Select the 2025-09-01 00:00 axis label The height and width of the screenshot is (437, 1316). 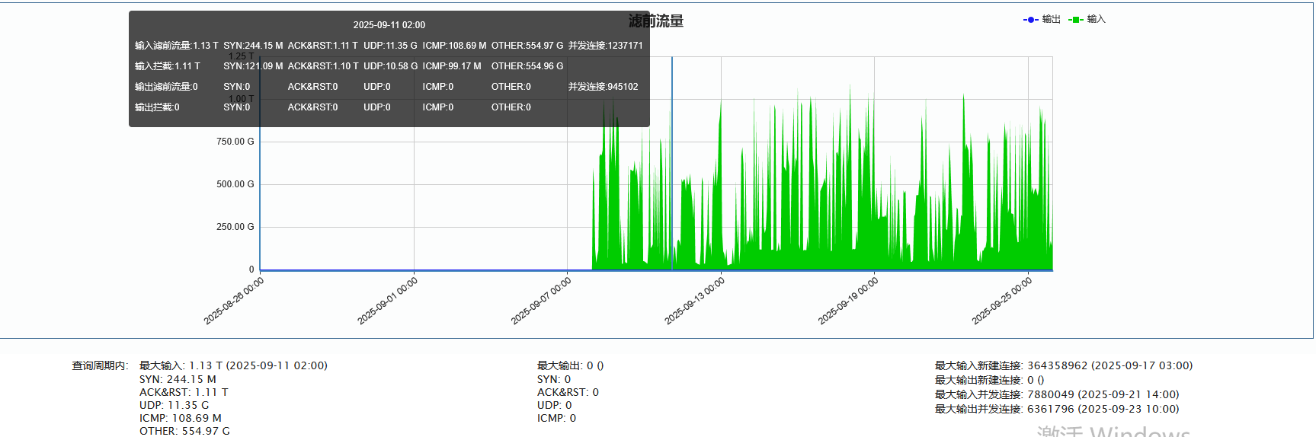click(388, 301)
